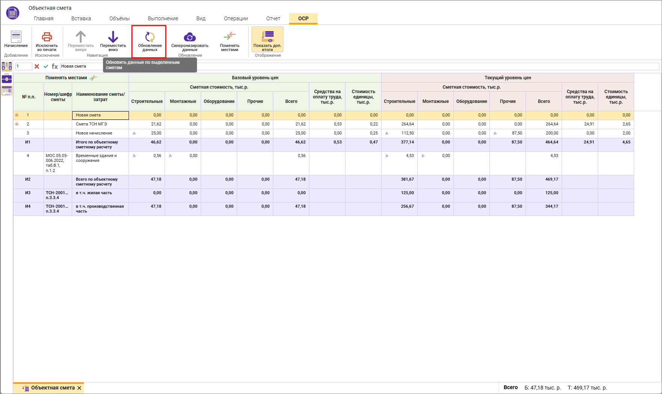Screen dimensions: 662x394
Task: Open the Отчет ribbon tab
Action: point(273,18)
